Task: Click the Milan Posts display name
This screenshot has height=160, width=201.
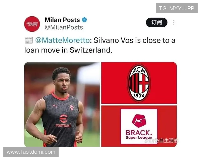Action: click(62, 20)
